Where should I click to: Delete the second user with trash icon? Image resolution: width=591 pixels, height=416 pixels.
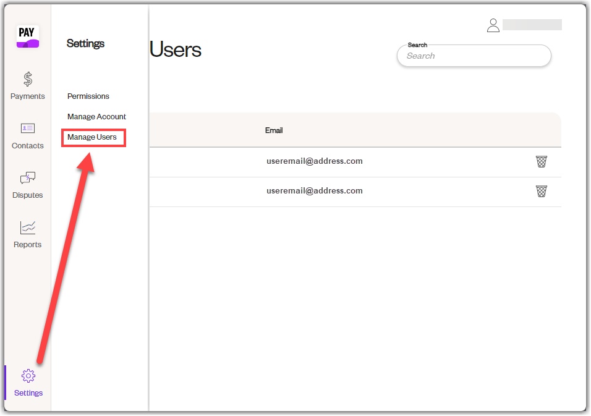542,192
